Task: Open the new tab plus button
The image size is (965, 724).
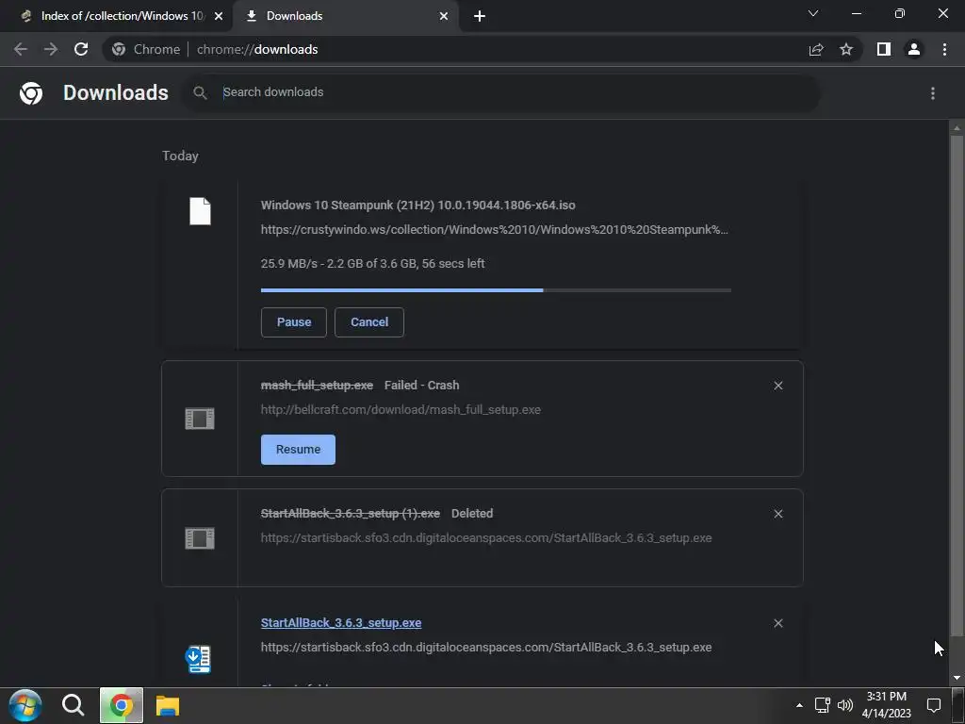Action: click(480, 16)
